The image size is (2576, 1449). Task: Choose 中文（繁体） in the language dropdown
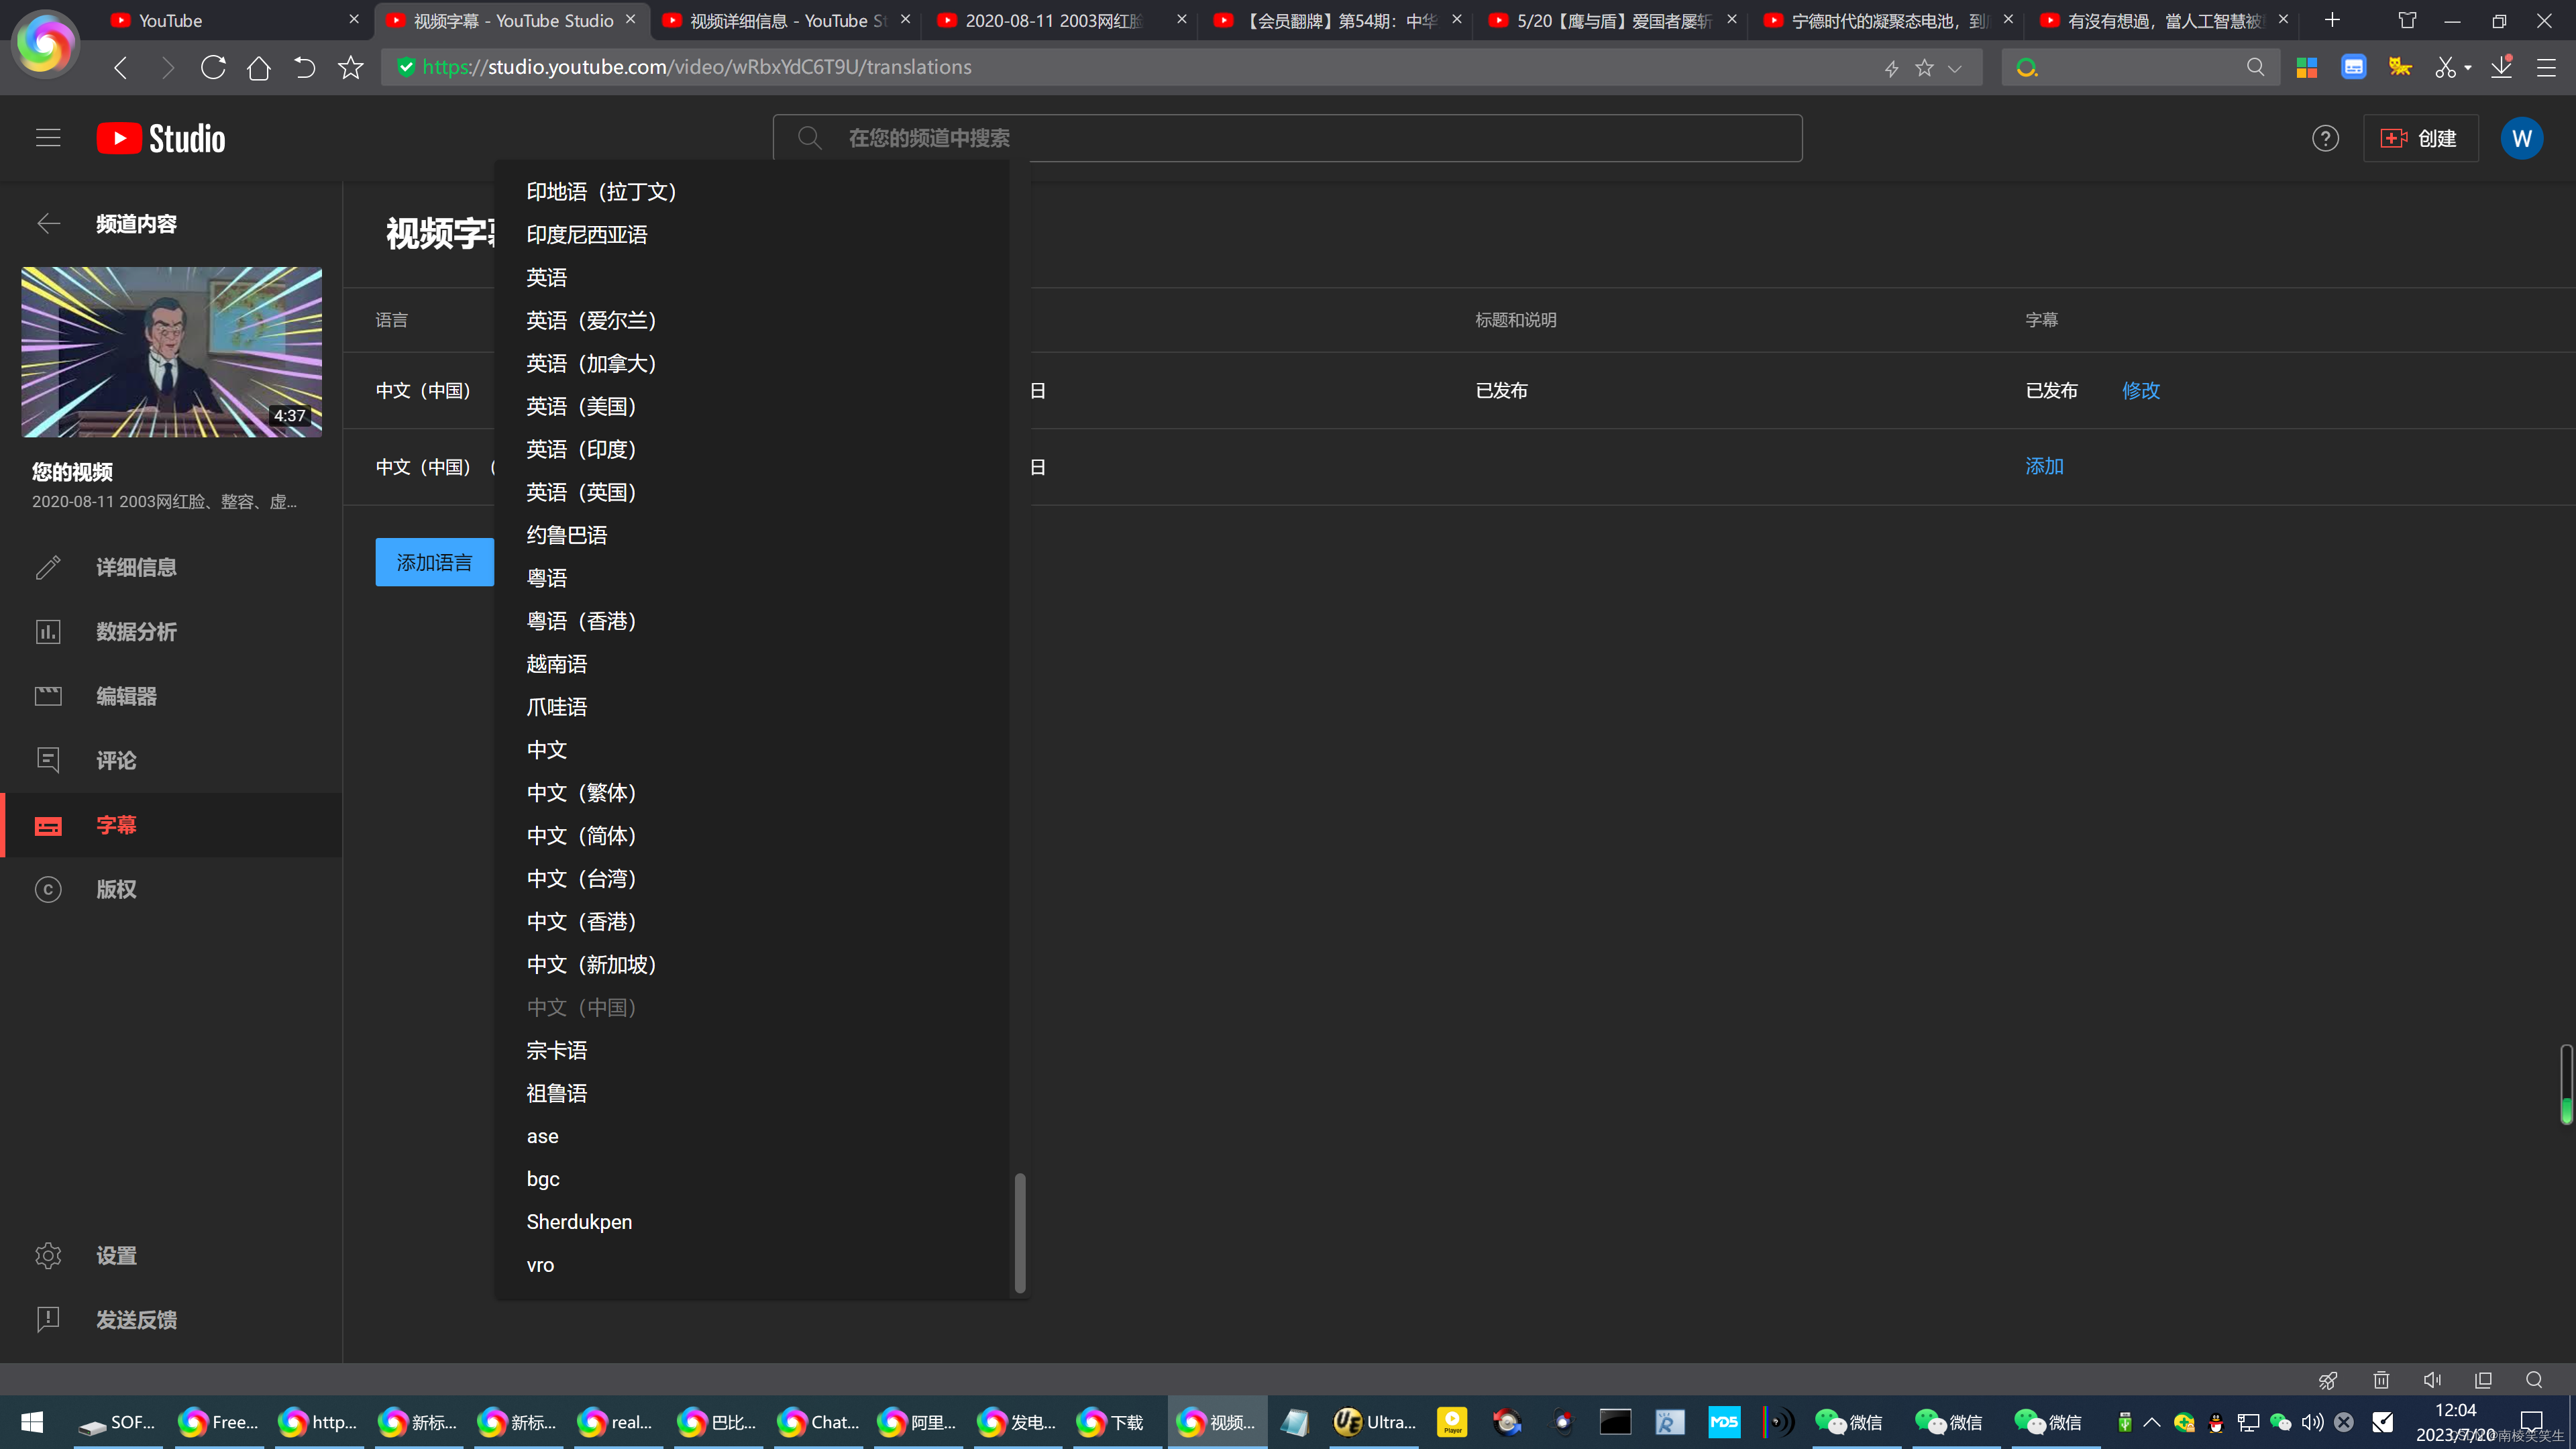coord(581,793)
